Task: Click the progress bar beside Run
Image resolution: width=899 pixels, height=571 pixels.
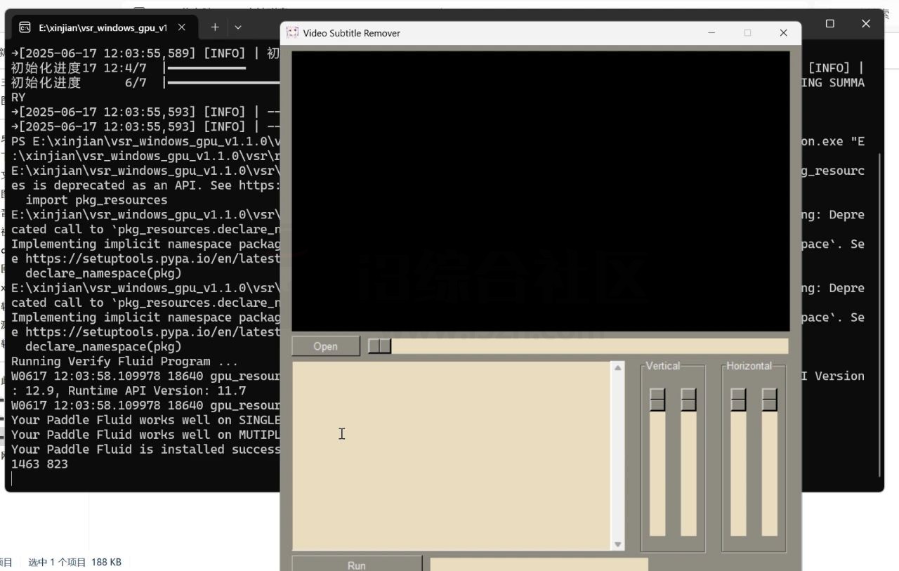Action: coord(539,565)
